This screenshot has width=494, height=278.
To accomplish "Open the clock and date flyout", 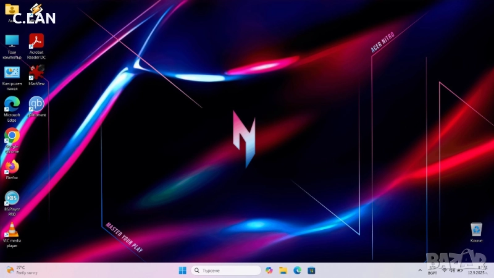I will tap(479, 270).
